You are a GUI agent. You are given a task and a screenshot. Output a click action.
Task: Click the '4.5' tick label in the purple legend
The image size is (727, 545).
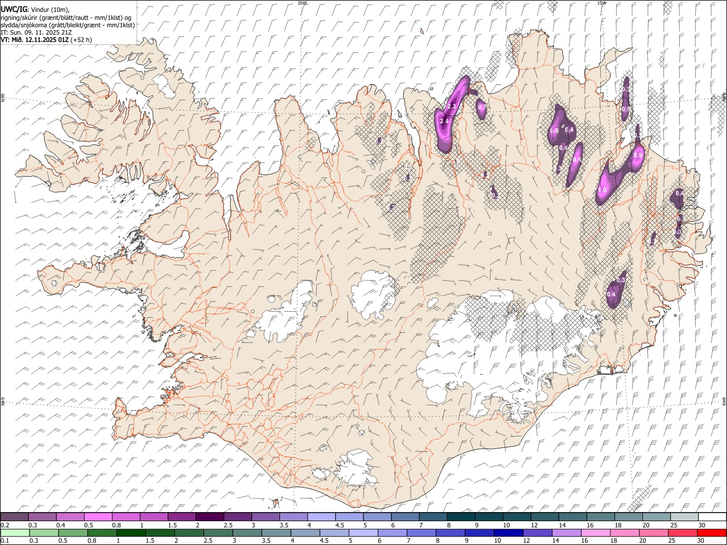click(x=340, y=525)
